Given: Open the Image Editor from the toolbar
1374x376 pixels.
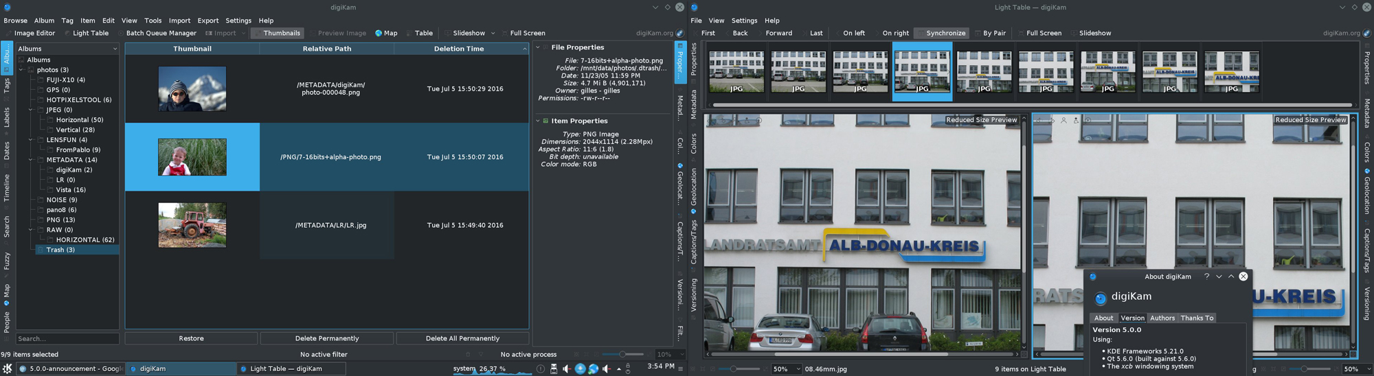Looking at the screenshot, I should [30, 33].
